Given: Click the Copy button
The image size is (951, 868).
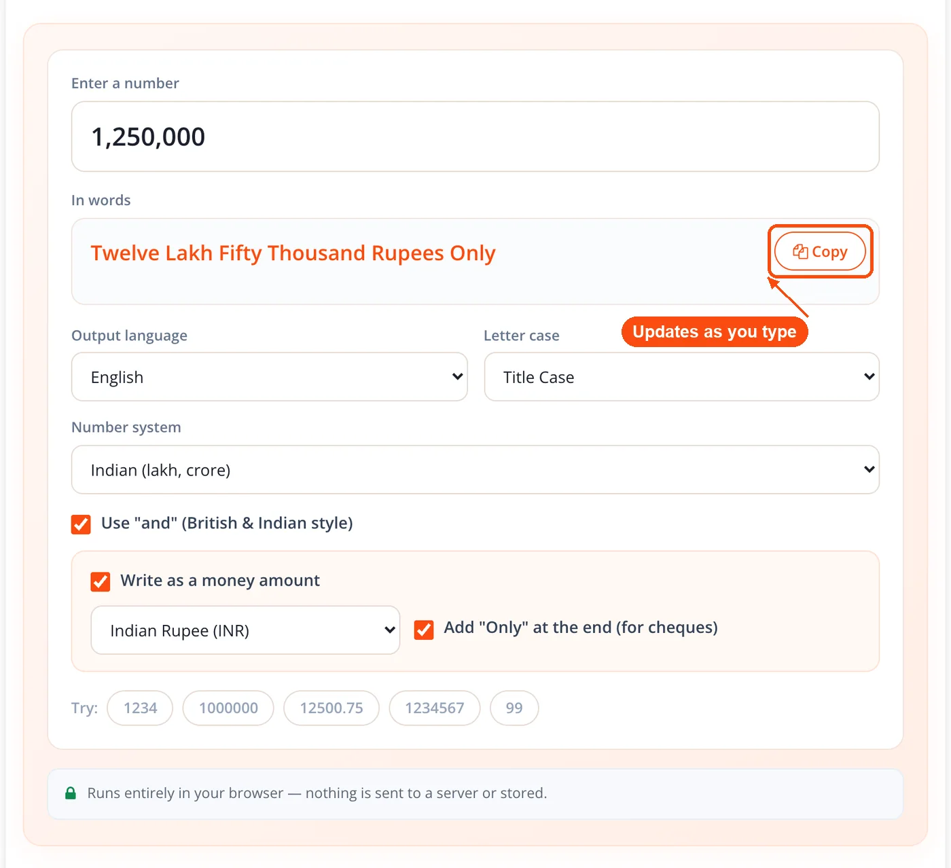Looking at the screenshot, I should [x=820, y=251].
